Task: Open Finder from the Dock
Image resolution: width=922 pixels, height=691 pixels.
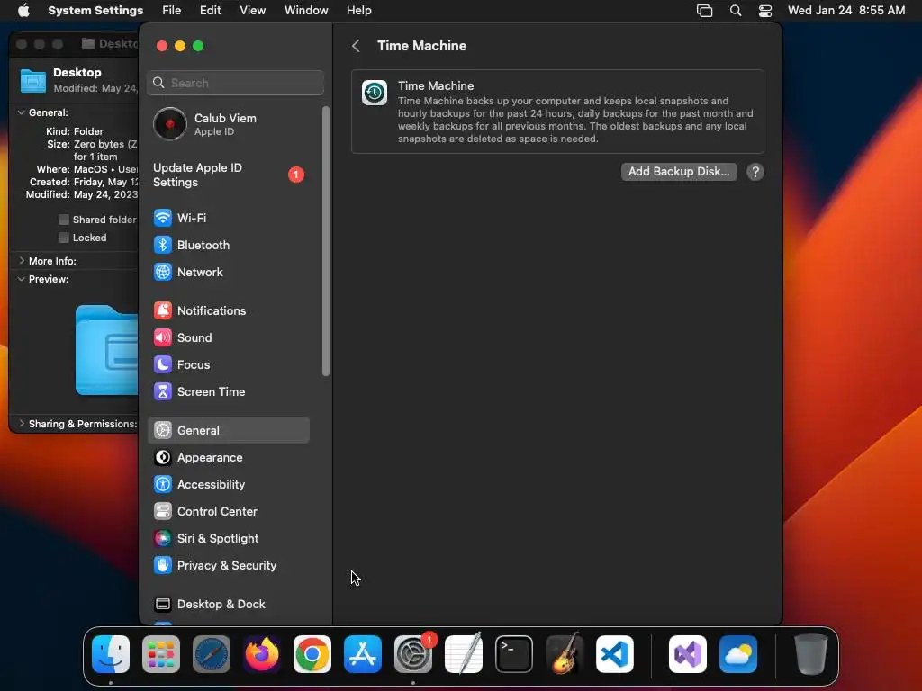Action: pyautogui.click(x=111, y=654)
